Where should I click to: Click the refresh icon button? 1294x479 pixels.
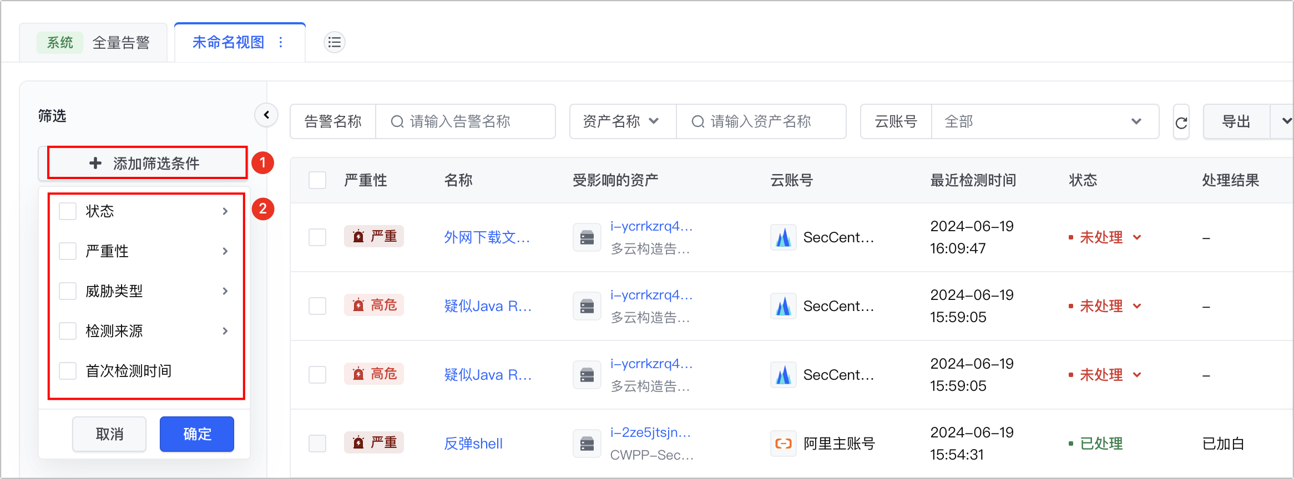[x=1181, y=122]
